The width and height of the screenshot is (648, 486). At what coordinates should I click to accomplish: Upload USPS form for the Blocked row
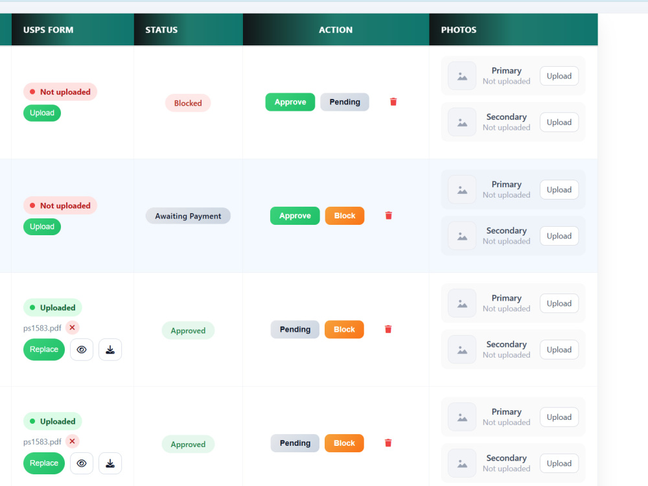(41, 113)
